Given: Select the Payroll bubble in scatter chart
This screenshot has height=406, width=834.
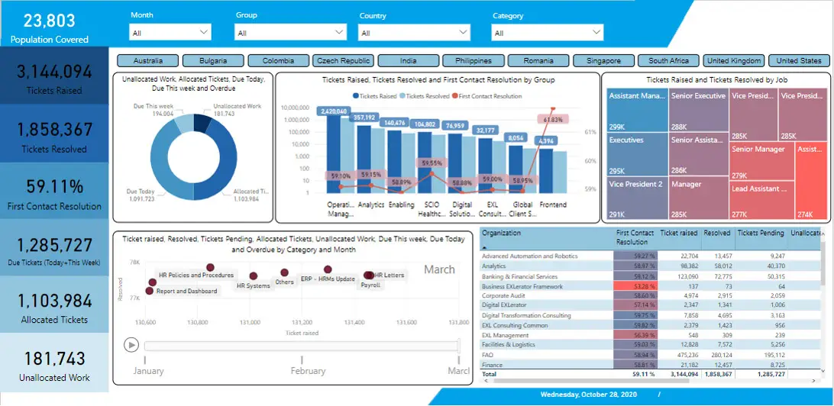Looking at the screenshot, I should pos(369,275).
